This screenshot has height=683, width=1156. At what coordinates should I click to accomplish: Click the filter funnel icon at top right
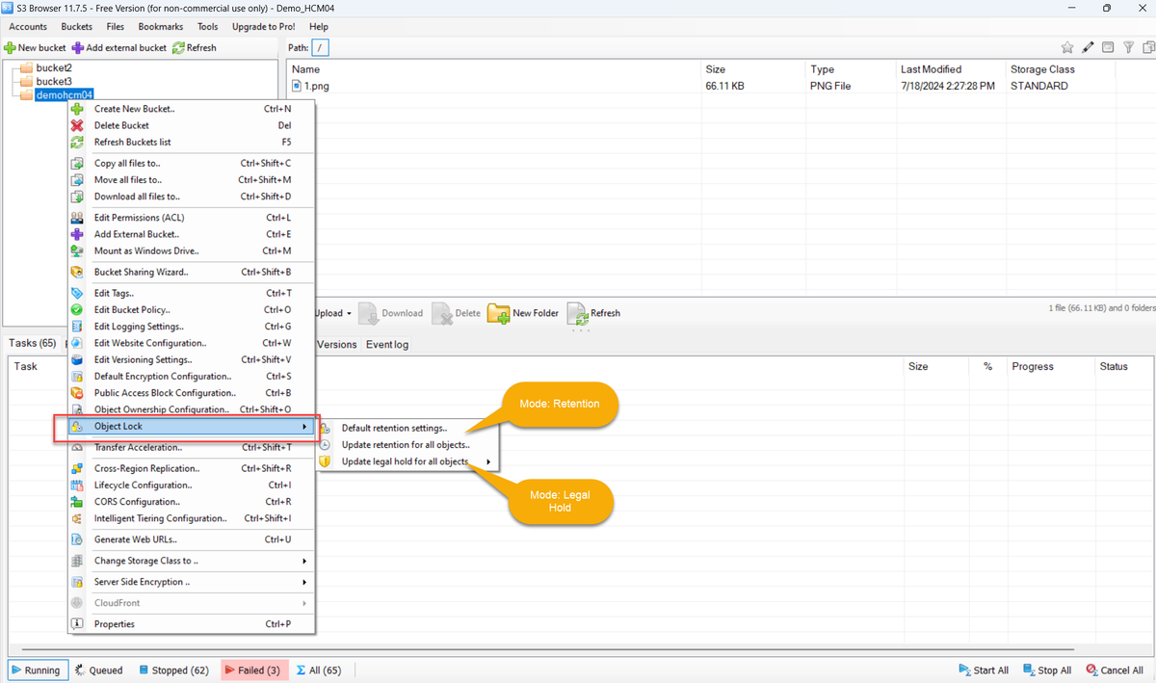click(x=1128, y=47)
